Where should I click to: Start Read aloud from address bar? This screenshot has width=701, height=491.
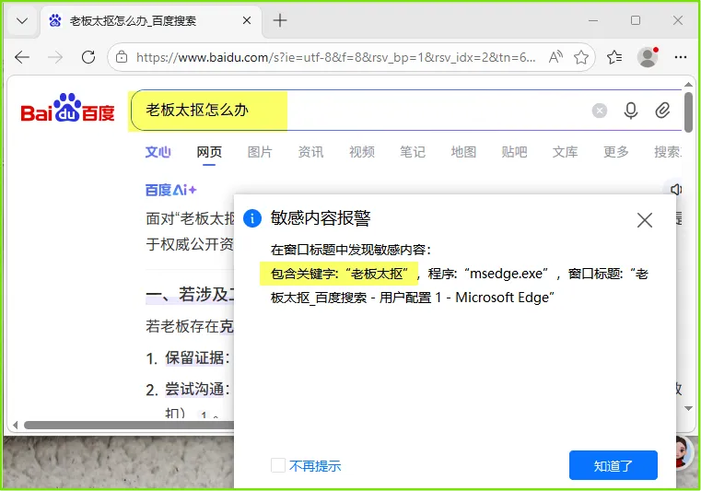[x=555, y=57]
